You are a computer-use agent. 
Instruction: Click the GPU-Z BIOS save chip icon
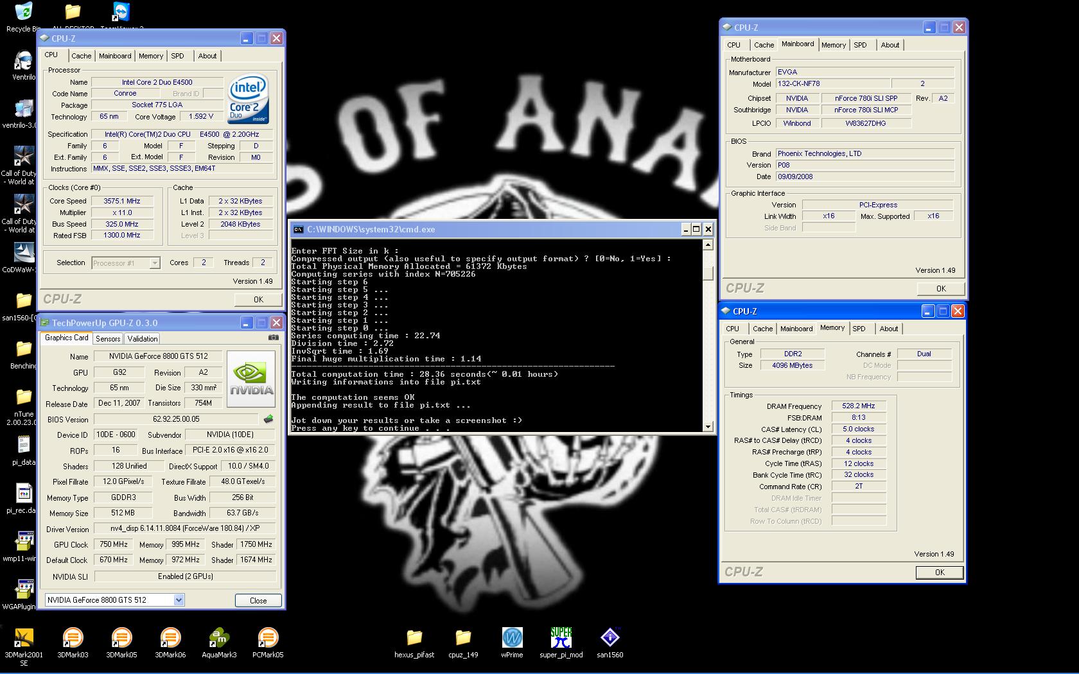pyautogui.click(x=268, y=419)
